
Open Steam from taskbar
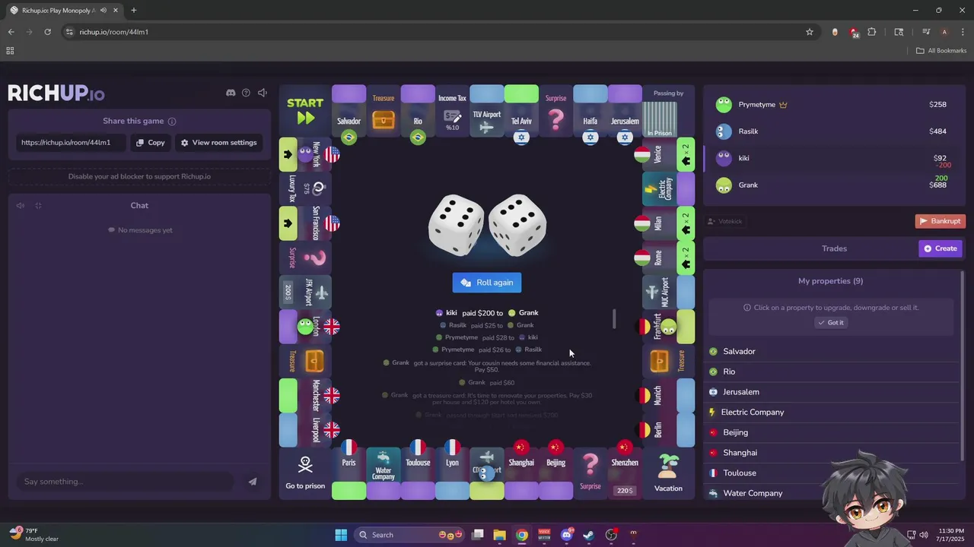[588, 535]
